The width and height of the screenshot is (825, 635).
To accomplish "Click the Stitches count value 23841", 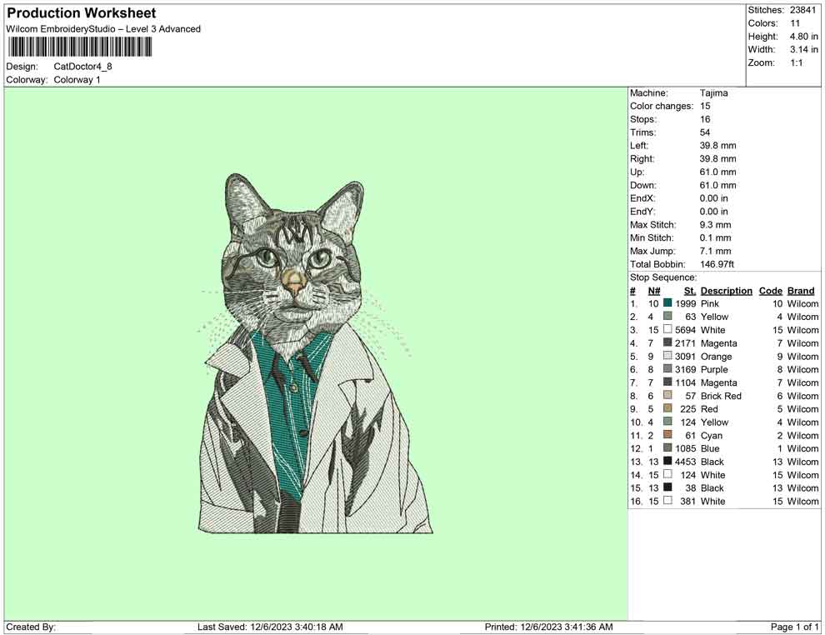I will pyautogui.click(x=804, y=11).
